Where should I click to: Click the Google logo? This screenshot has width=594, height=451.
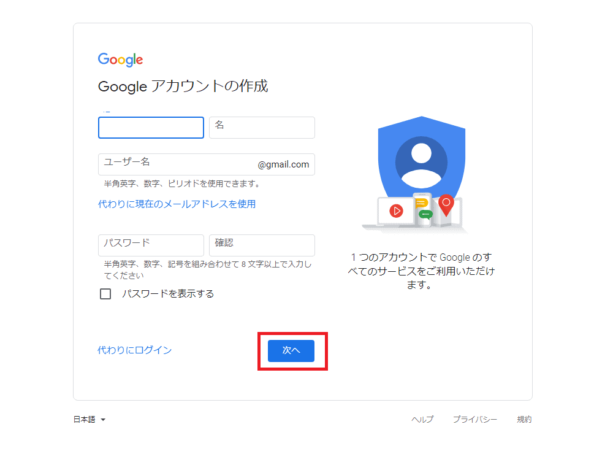pyautogui.click(x=120, y=60)
